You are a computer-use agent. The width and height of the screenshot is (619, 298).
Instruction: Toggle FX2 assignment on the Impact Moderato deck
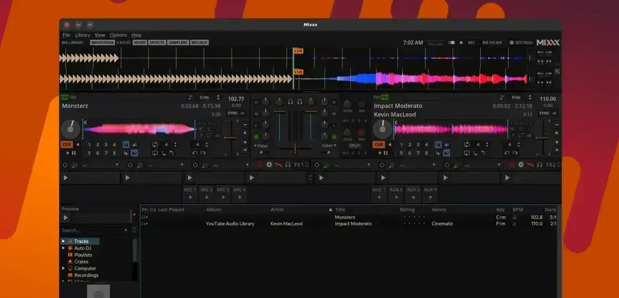(385, 97)
